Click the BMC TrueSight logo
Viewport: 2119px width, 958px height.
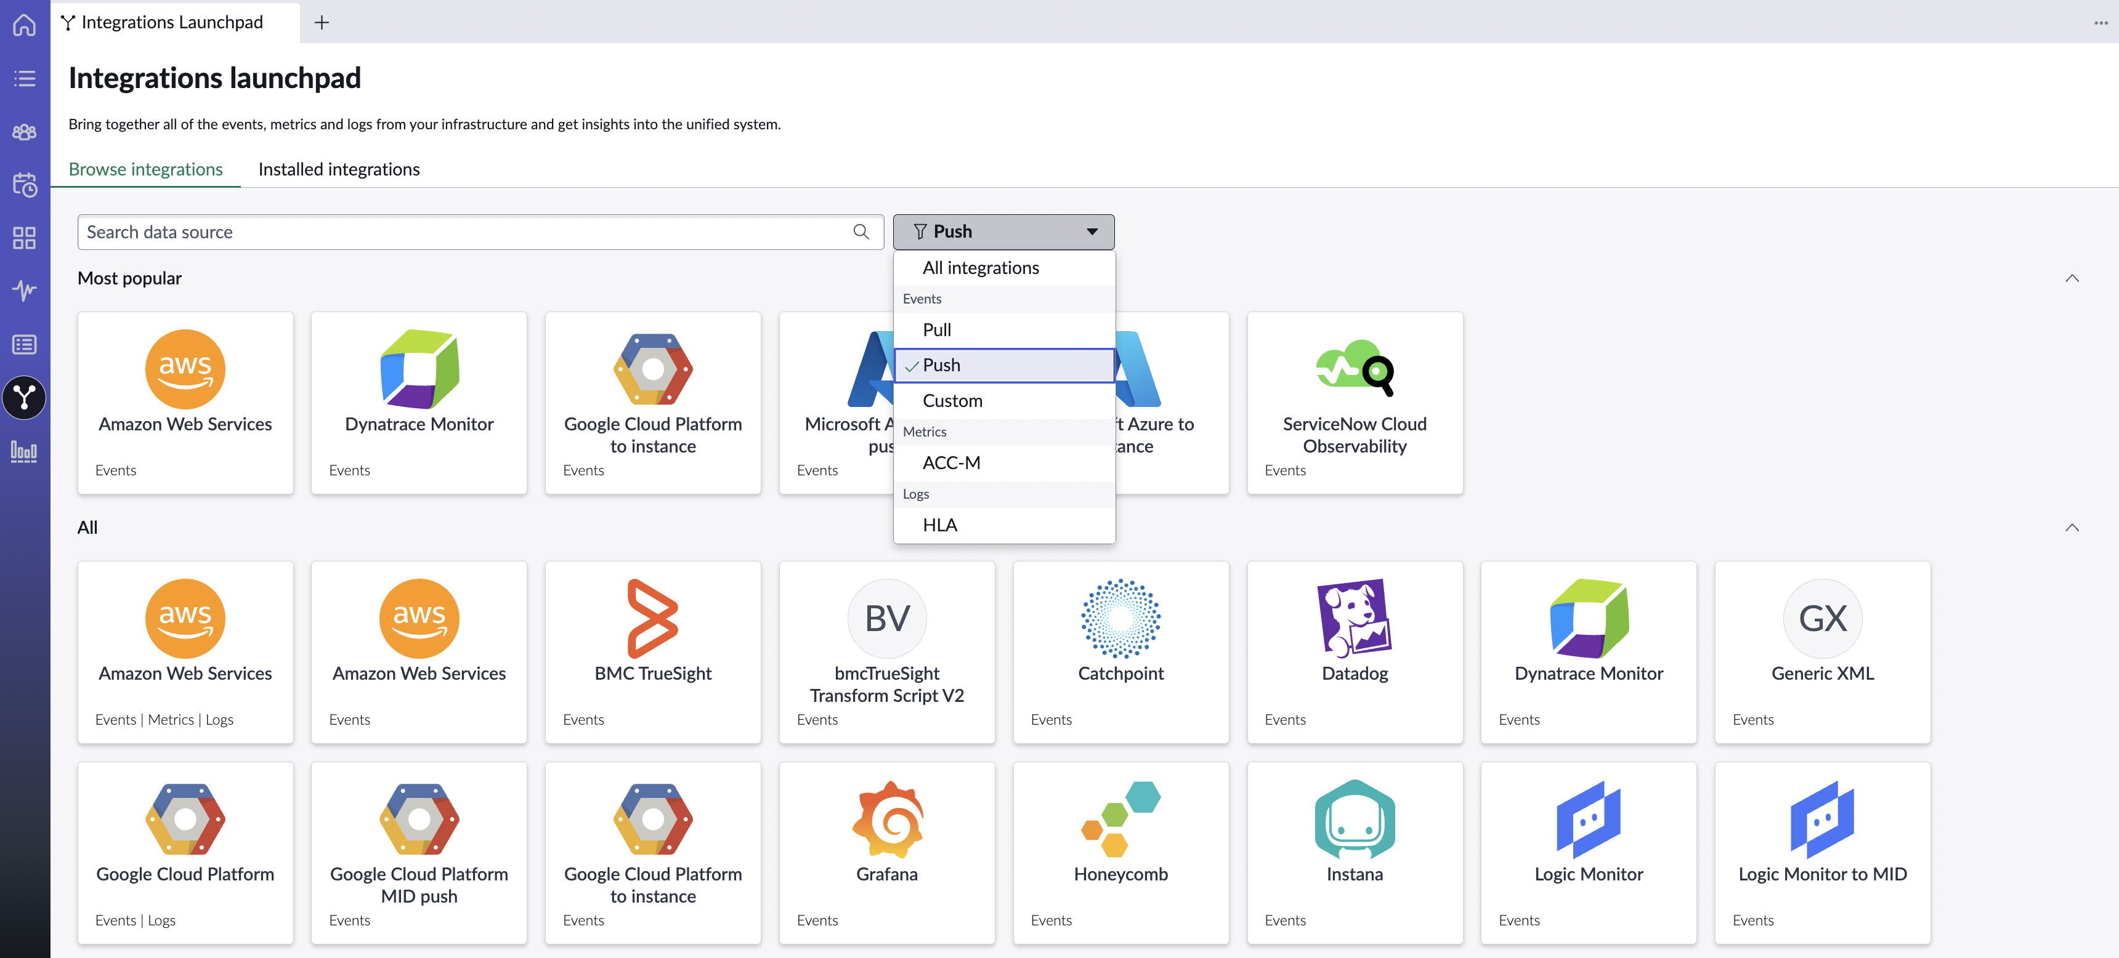pos(653,618)
